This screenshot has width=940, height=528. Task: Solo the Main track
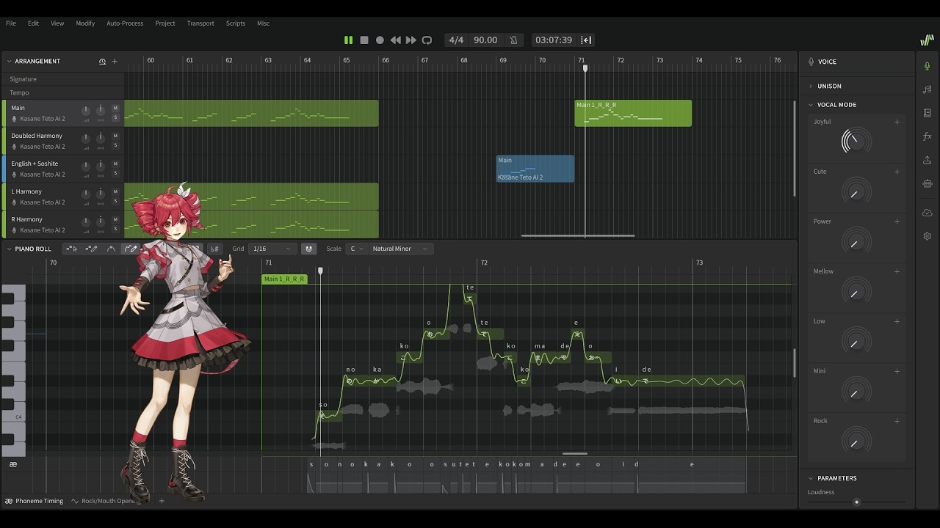point(115,117)
